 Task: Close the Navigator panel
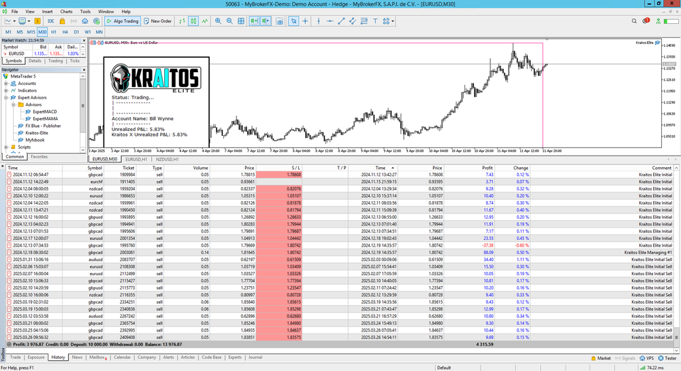[x=84, y=69]
